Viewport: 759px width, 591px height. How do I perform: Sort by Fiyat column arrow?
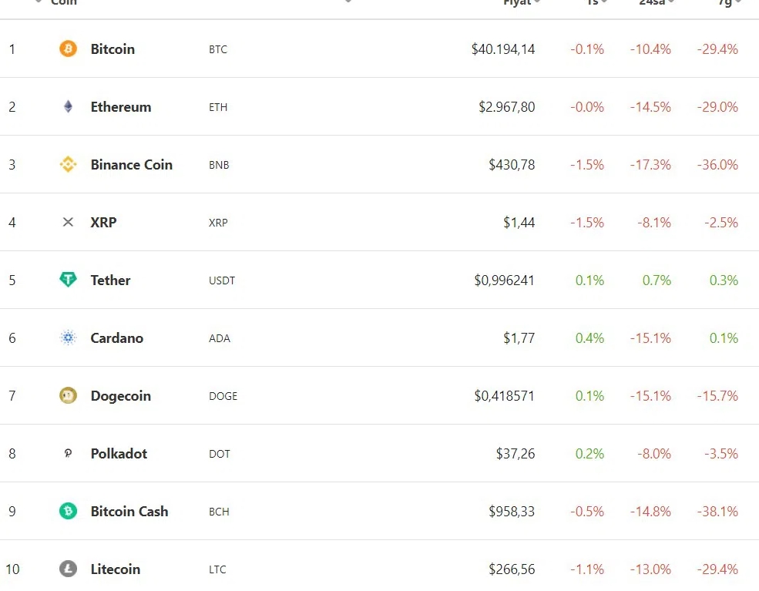pyautogui.click(x=537, y=2)
